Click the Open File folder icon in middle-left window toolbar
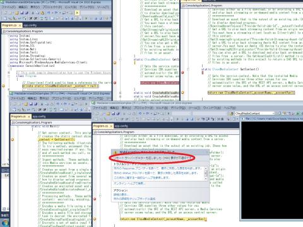Image resolution: width=303 pixels, height=227 pixels. point(26,104)
